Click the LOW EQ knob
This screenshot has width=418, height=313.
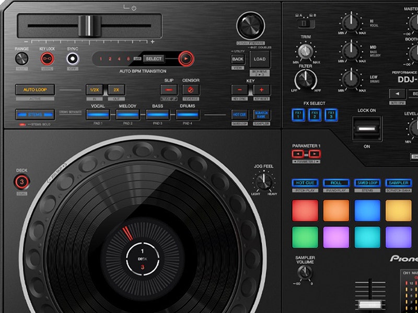[351, 79]
